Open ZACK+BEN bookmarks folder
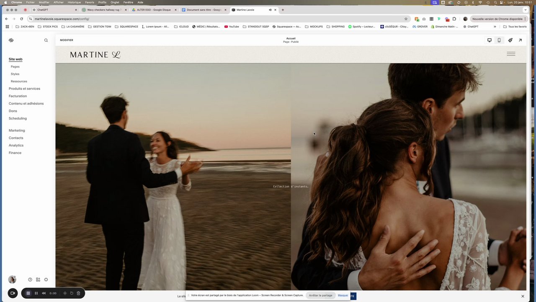This screenshot has width=536, height=302. 25,26
